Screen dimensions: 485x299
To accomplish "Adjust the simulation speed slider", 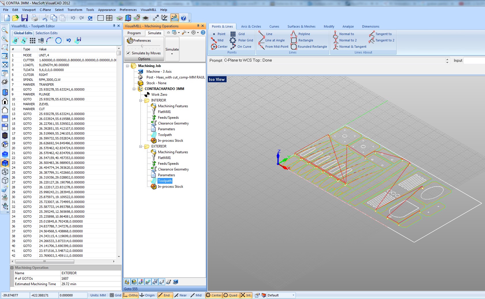I will [x=142, y=46].
